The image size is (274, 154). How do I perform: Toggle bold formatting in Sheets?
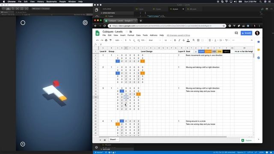click(175, 40)
